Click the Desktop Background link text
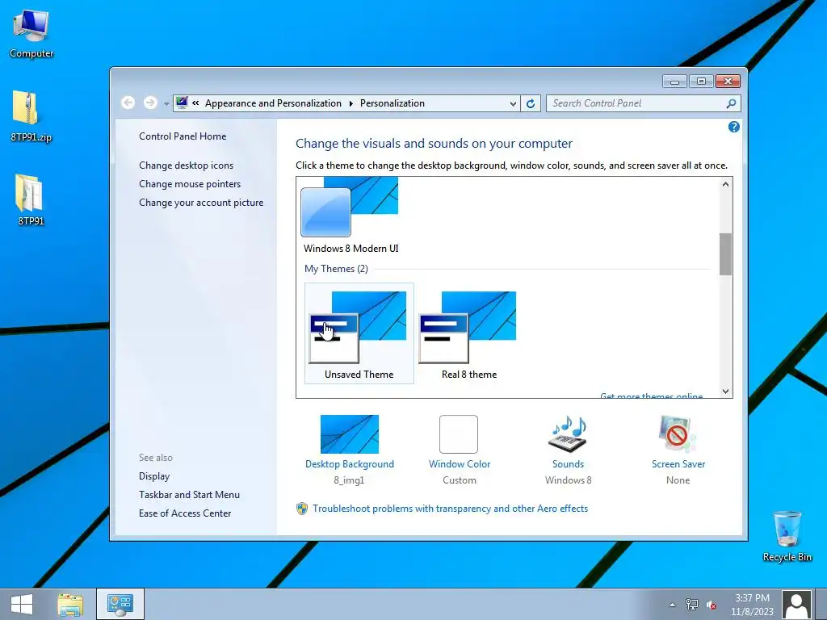 click(349, 464)
